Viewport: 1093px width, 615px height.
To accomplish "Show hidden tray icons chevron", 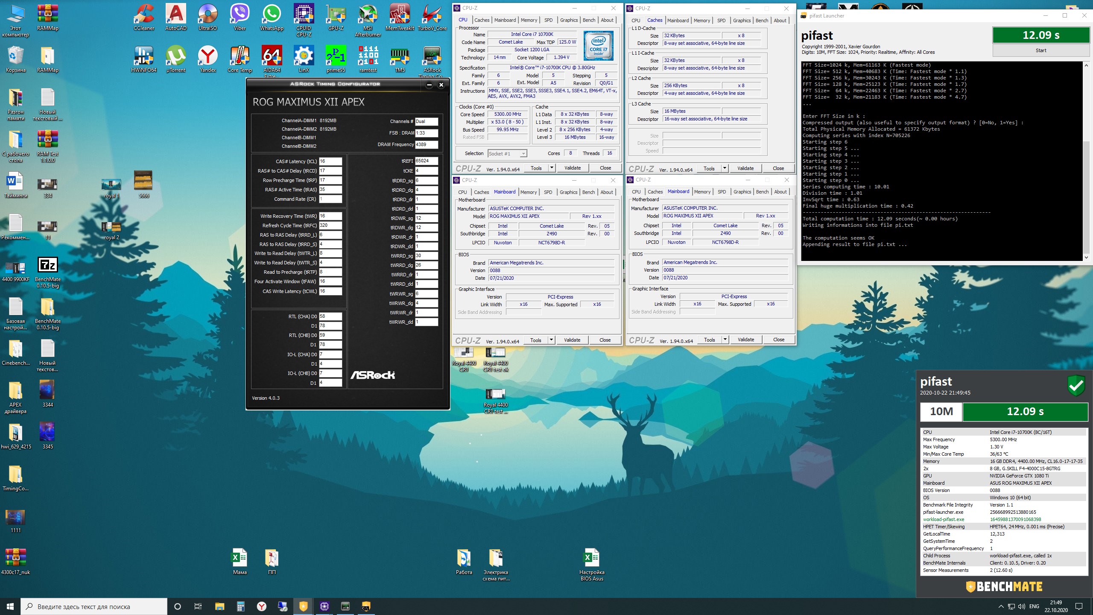I will [x=1001, y=606].
